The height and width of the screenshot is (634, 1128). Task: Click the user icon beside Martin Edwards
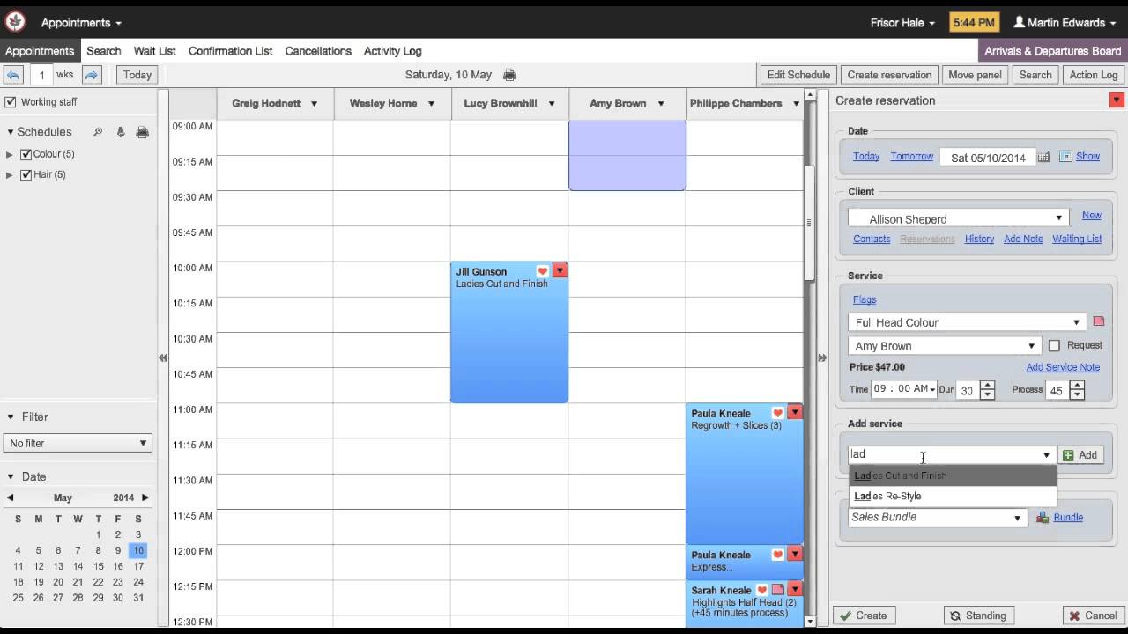(x=1020, y=23)
